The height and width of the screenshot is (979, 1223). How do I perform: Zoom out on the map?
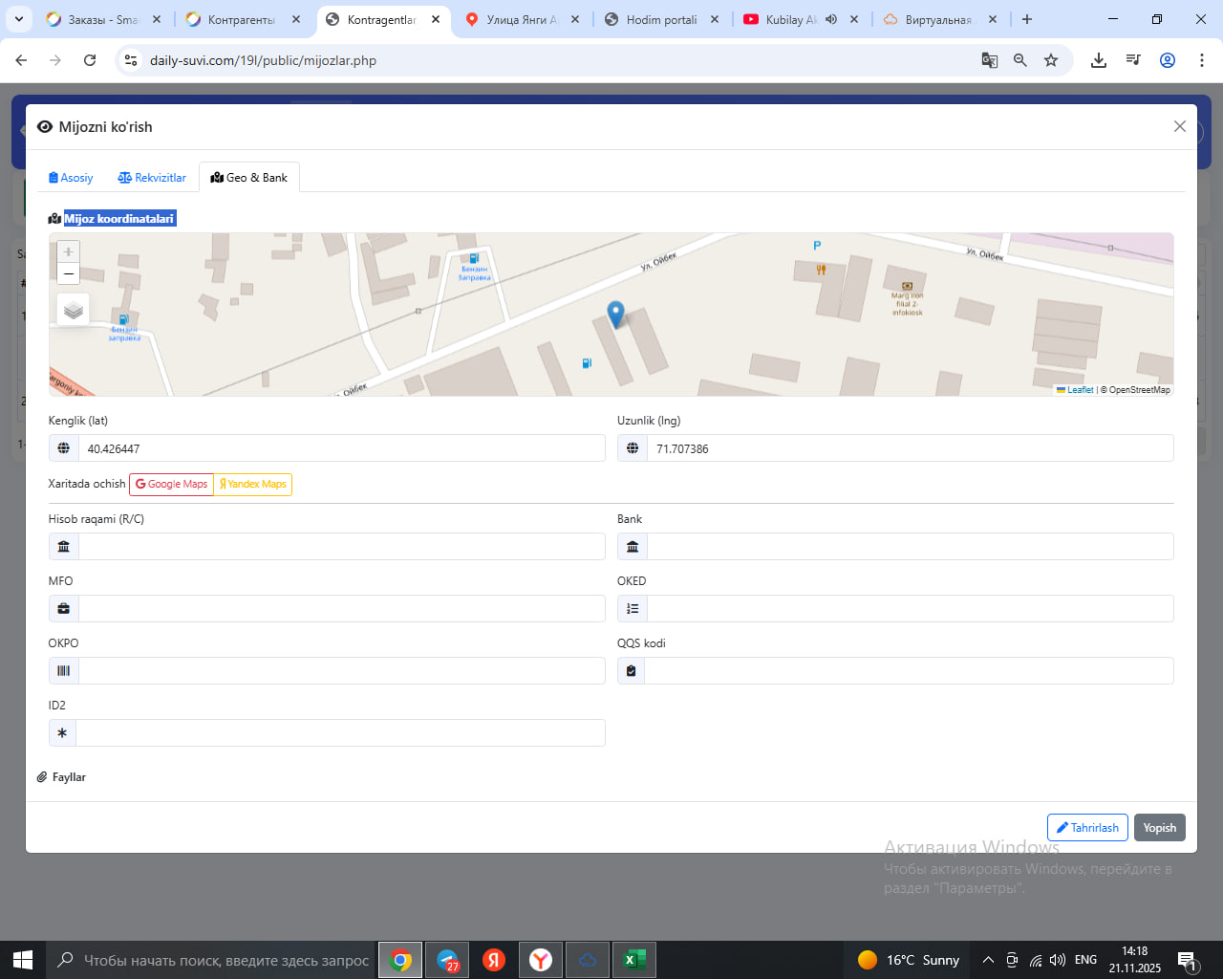[68, 274]
